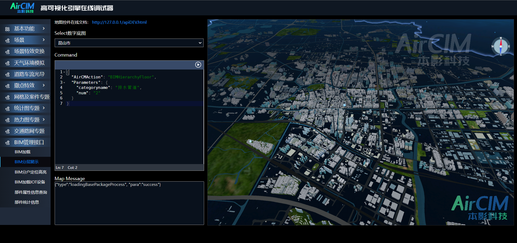
Task: Click the "AirCMAction" key in editor
Action: (87, 77)
